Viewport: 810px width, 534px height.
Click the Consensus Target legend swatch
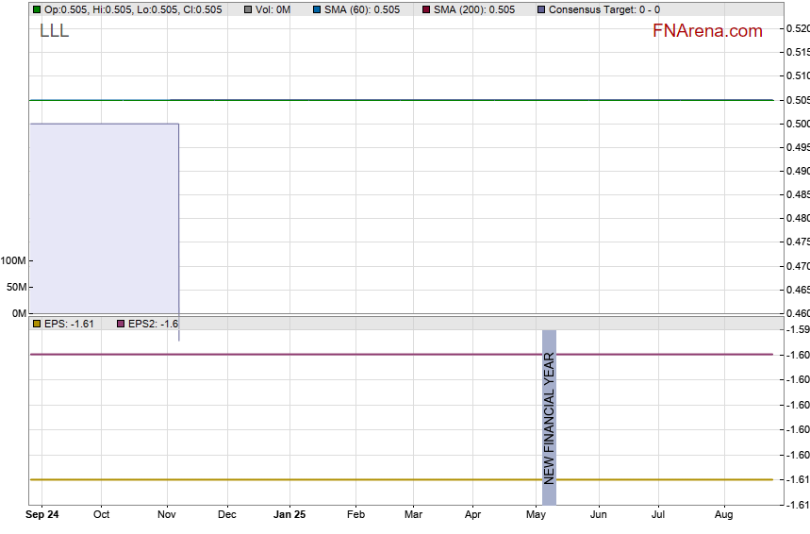541,9
